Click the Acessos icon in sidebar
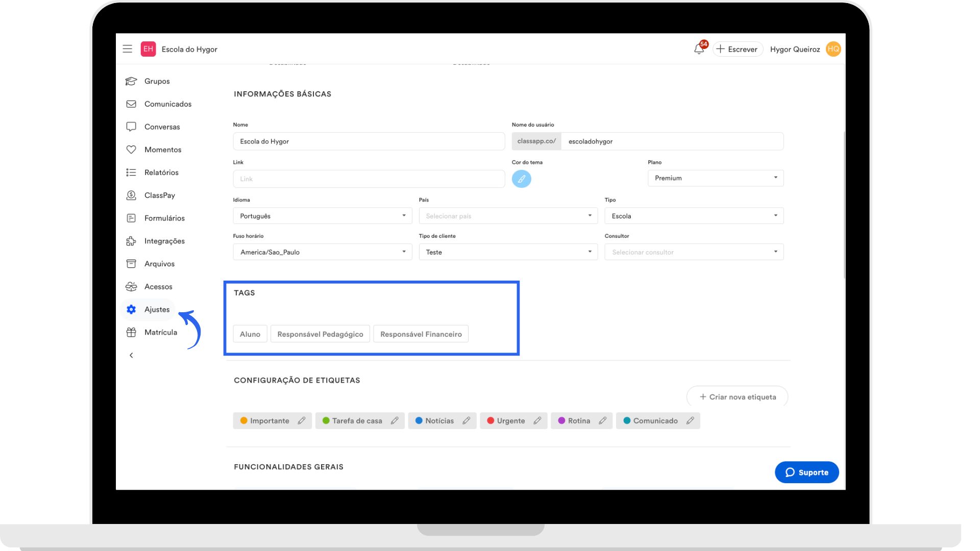This screenshot has width=980, height=551. [x=131, y=287]
